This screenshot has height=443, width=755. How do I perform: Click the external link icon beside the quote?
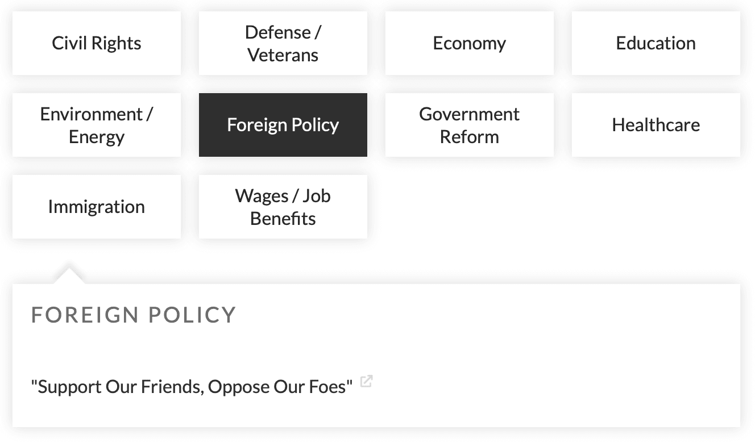(x=366, y=382)
